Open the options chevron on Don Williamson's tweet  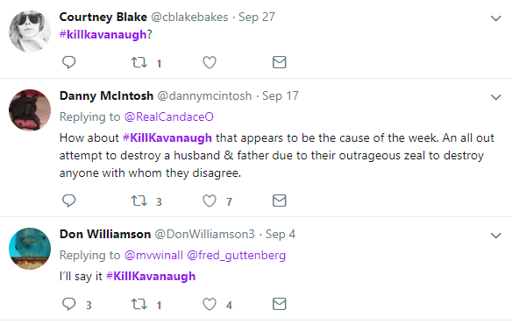coord(495,236)
